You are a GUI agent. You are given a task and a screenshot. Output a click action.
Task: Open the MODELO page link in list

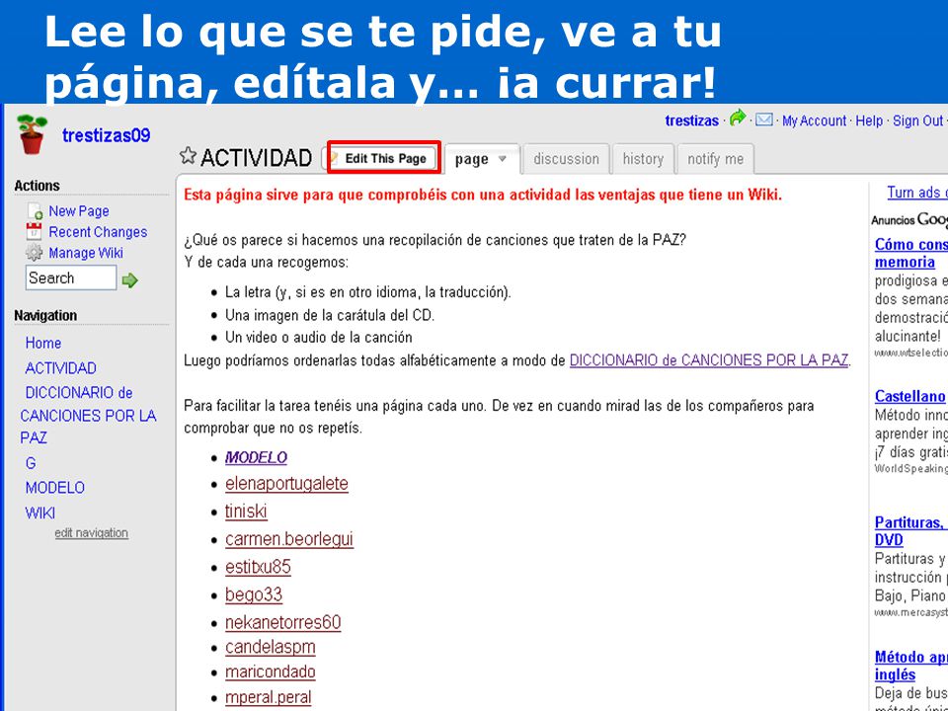tap(256, 457)
